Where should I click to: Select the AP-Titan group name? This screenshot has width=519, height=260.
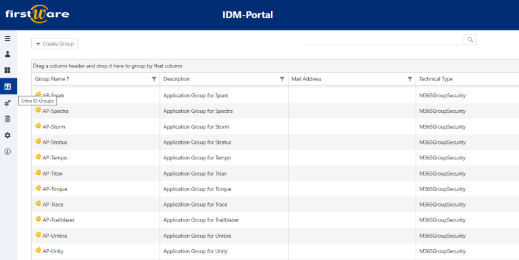point(52,174)
